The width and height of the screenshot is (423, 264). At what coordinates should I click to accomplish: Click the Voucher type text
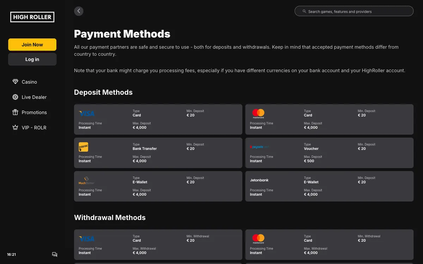point(311,149)
